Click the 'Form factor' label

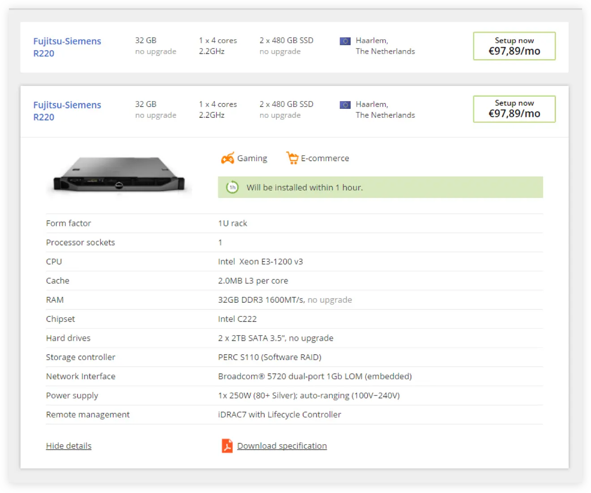pos(69,223)
